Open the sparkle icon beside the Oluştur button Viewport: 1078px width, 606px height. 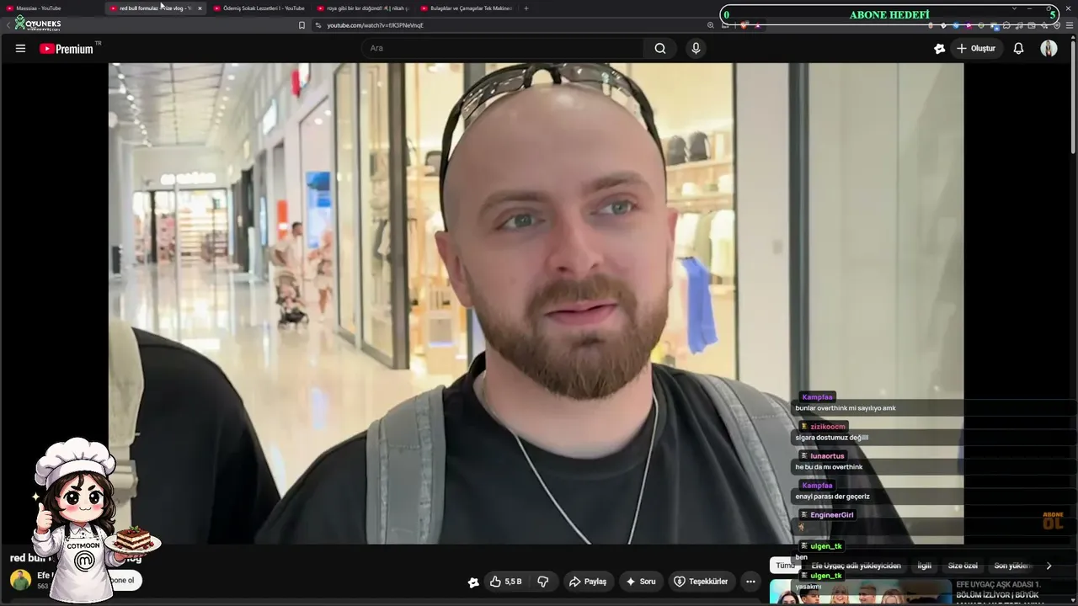[940, 49]
